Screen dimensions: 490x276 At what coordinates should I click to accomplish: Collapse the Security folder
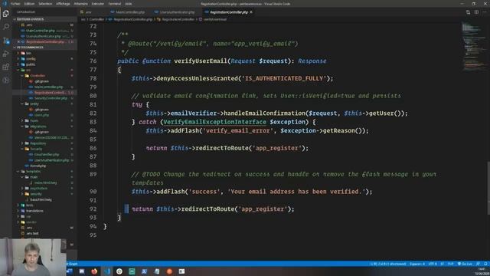pyautogui.click(x=36, y=149)
